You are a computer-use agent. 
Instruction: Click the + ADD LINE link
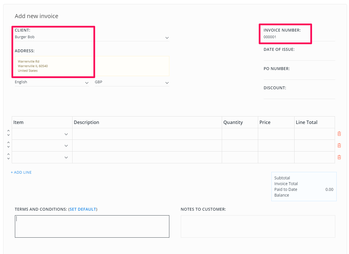(21, 172)
